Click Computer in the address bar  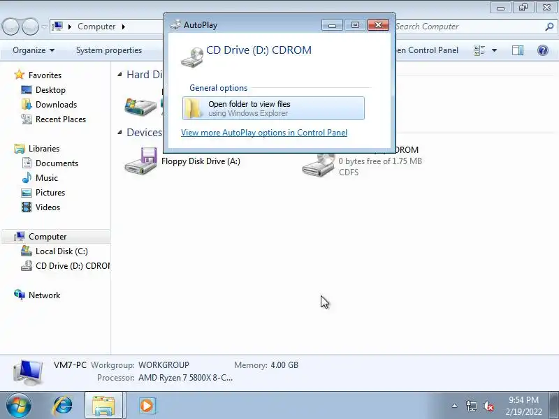tap(96, 27)
